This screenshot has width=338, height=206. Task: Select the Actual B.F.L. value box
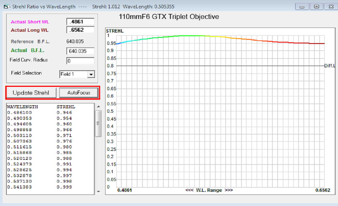pos(80,51)
